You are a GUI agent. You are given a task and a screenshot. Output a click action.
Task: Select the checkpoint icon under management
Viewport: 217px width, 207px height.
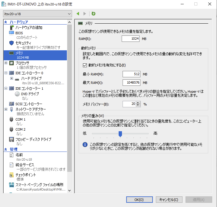click(x=12, y=175)
